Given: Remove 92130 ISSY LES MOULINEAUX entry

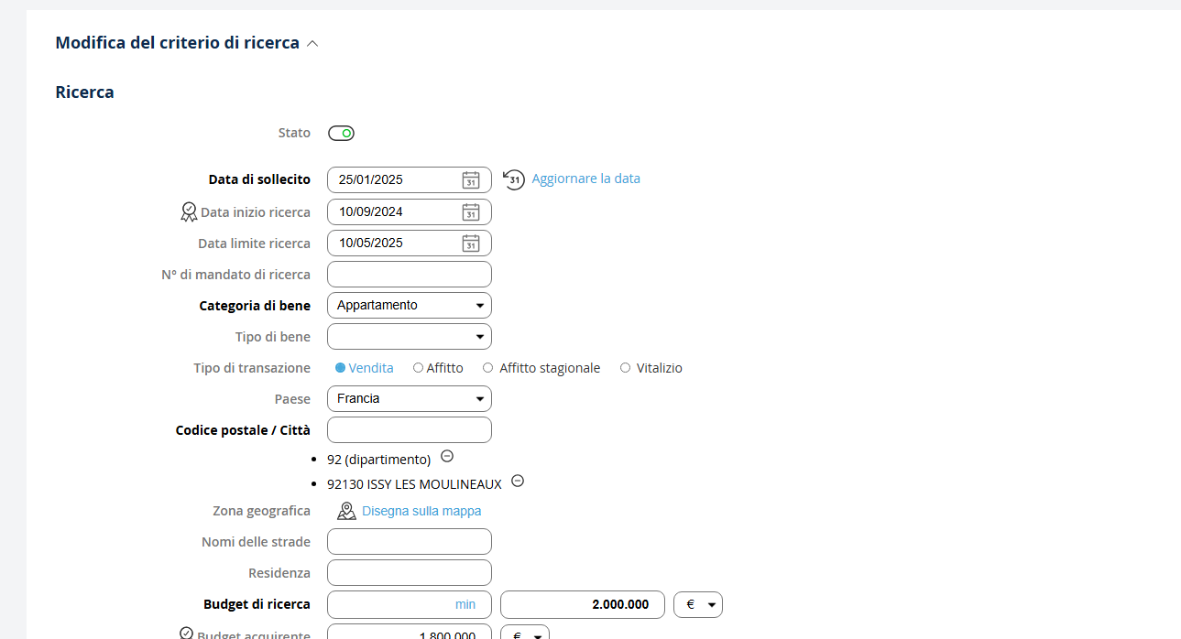Looking at the screenshot, I should tap(518, 481).
